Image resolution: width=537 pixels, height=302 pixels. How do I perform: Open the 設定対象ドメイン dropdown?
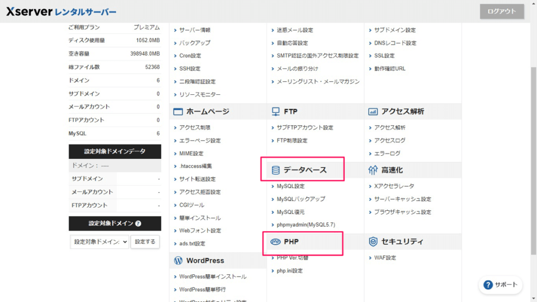[x=99, y=242]
